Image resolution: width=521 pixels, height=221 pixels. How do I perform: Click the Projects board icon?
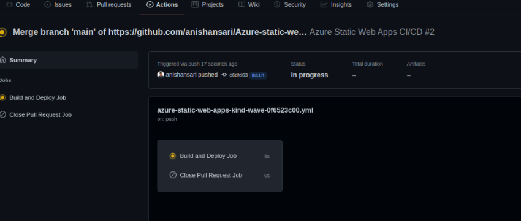[195, 5]
